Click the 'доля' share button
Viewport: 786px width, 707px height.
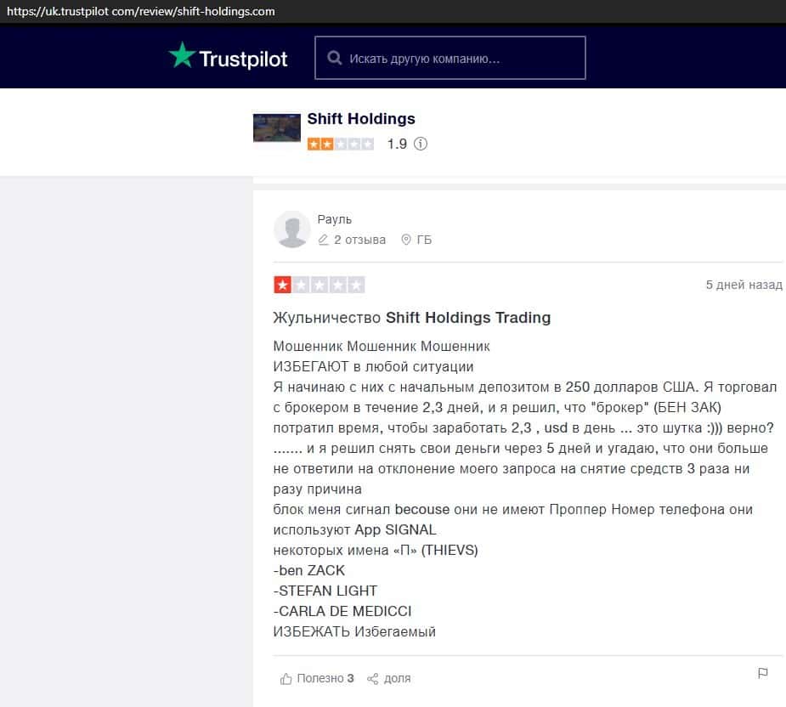tap(397, 678)
